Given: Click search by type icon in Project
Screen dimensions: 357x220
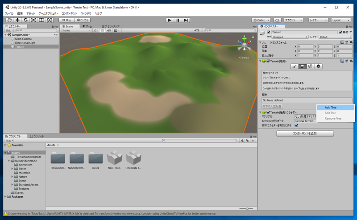Looking at the screenshot, I should pos(242,141).
